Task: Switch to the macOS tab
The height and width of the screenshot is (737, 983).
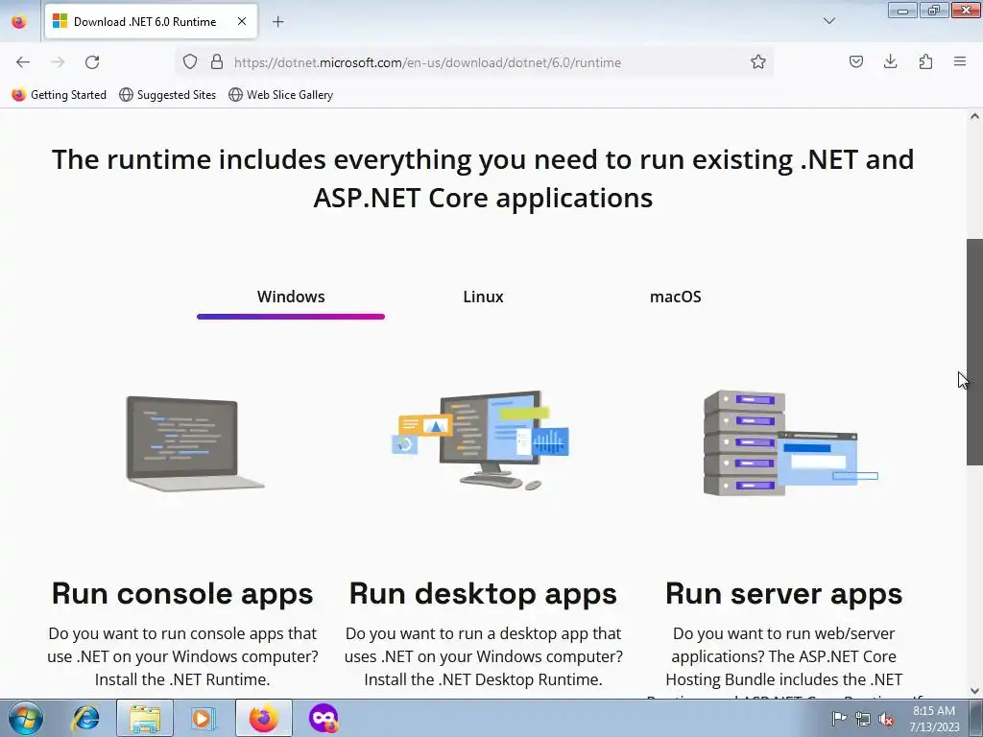Action: point(675,297)
